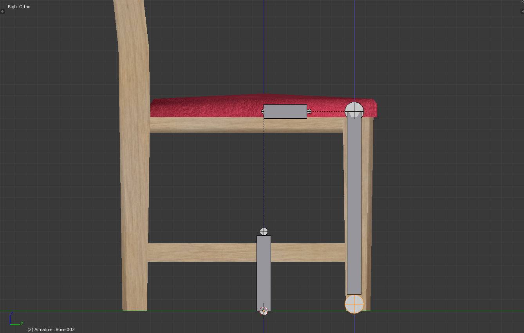This screenshot has width=524, height=333.
Task: Expand the properties region plus tab on right edge
Action: tap(521, 11)
